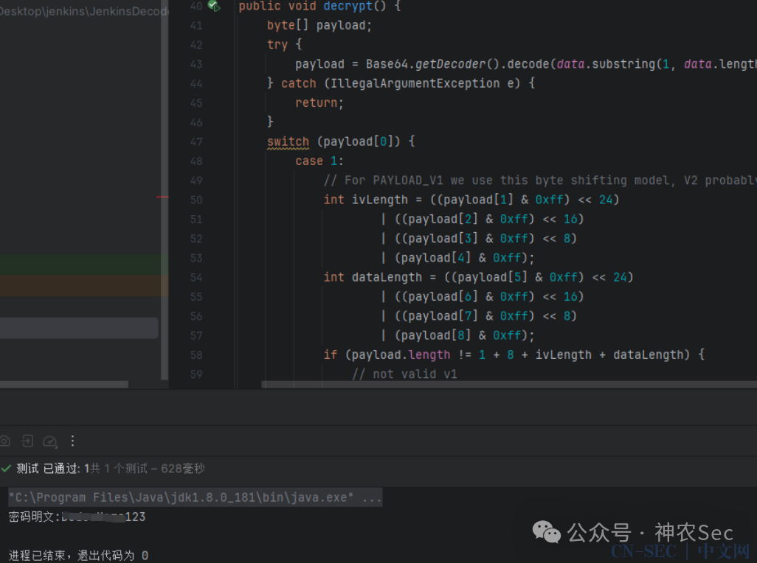The image size is (757, 563).
Task: Click the 'return;' statement on line 45
Action: (319, 102)
